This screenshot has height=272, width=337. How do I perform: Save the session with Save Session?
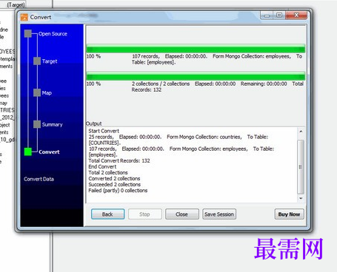tap(219, 214)
